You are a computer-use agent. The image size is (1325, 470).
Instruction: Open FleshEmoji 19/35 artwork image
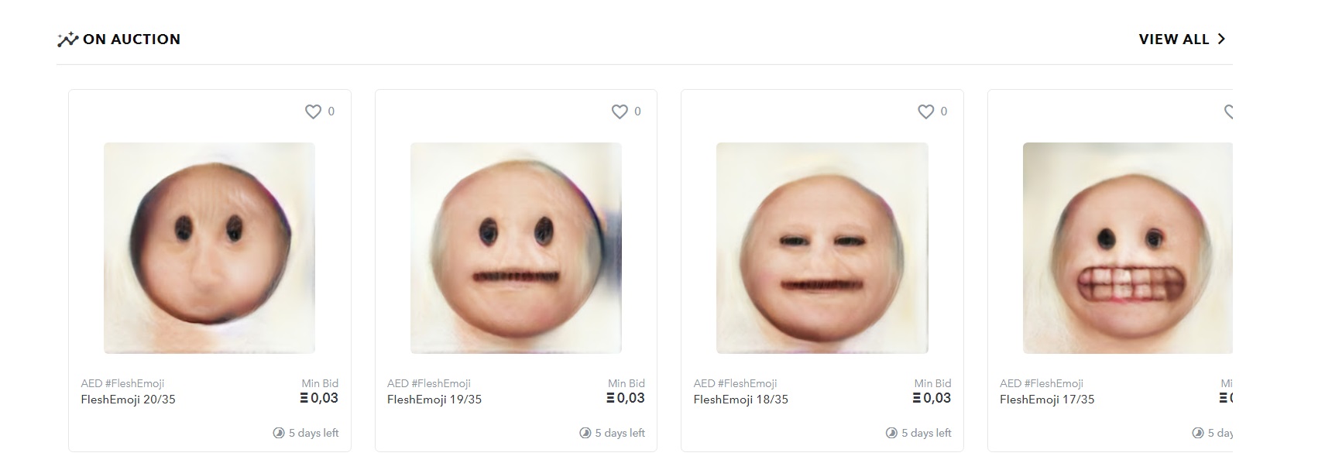[x=516, y=248]
